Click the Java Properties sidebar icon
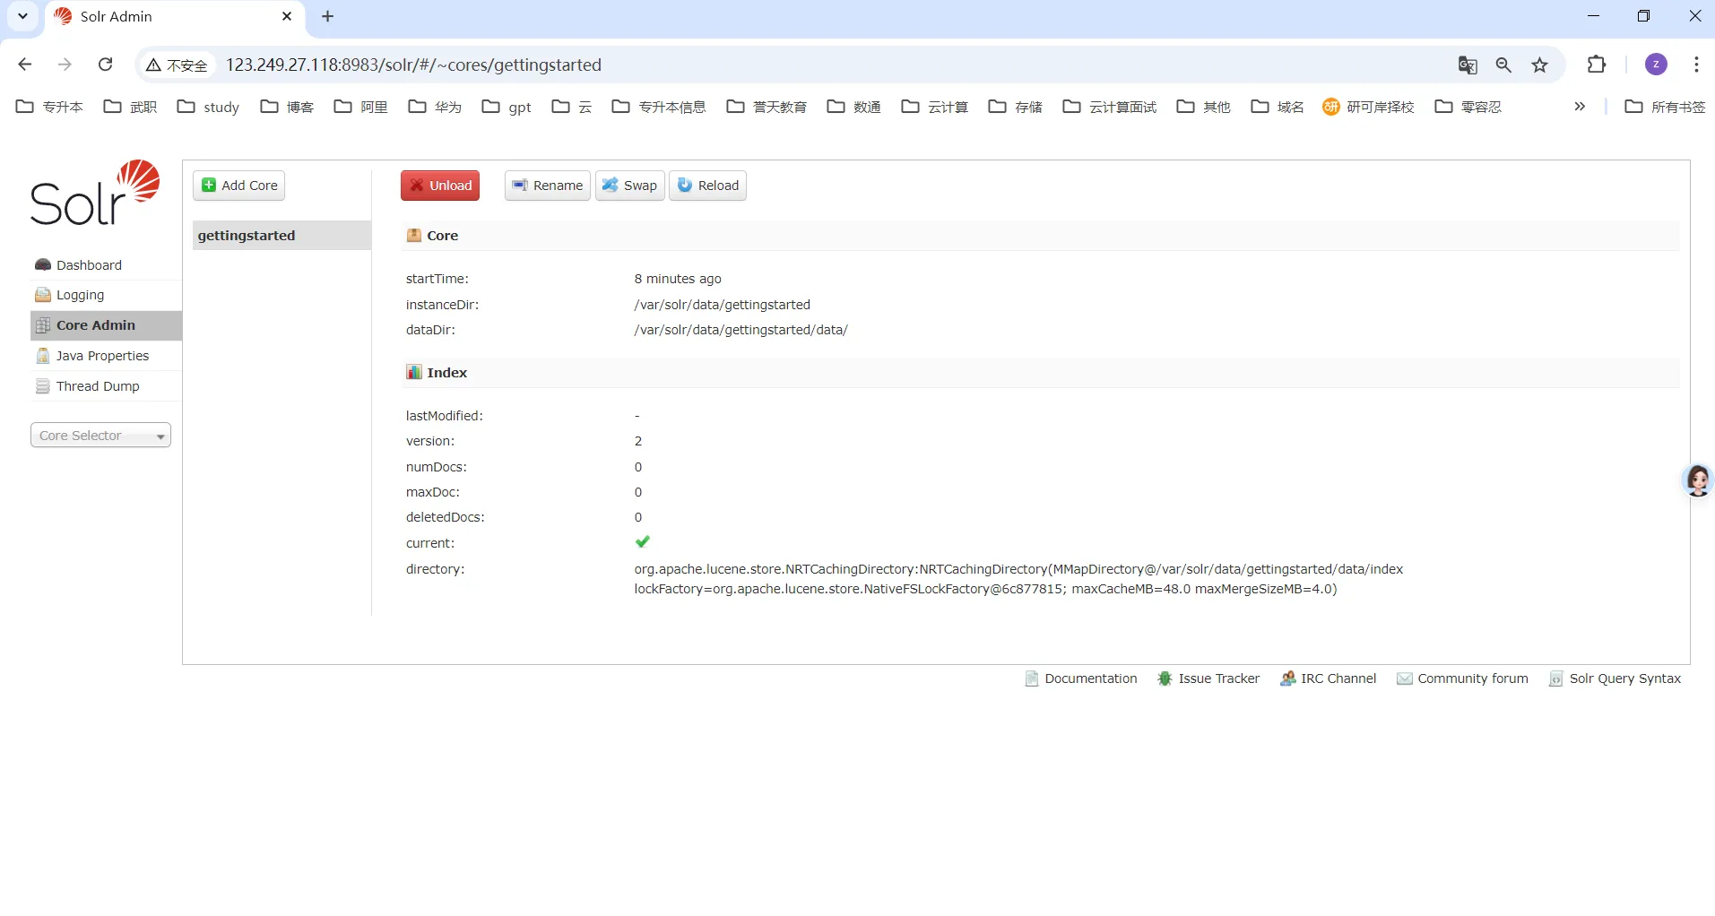This screenshot has height=916, width=1715. (x=43, y=356)
